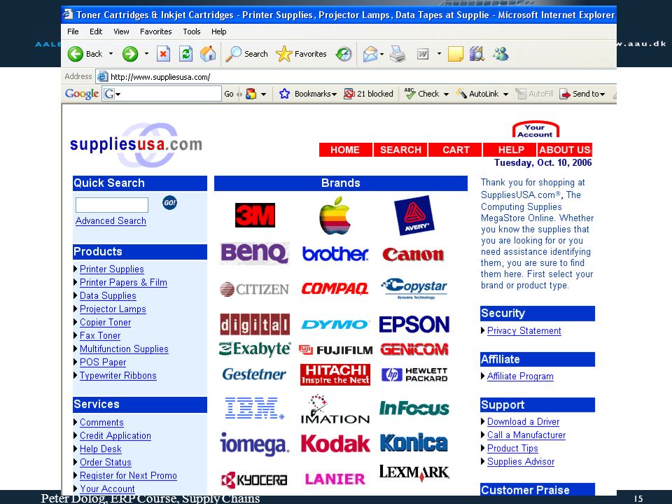Select the IBM brand logo
The image size is (672, 504).
tap(254, 408)
